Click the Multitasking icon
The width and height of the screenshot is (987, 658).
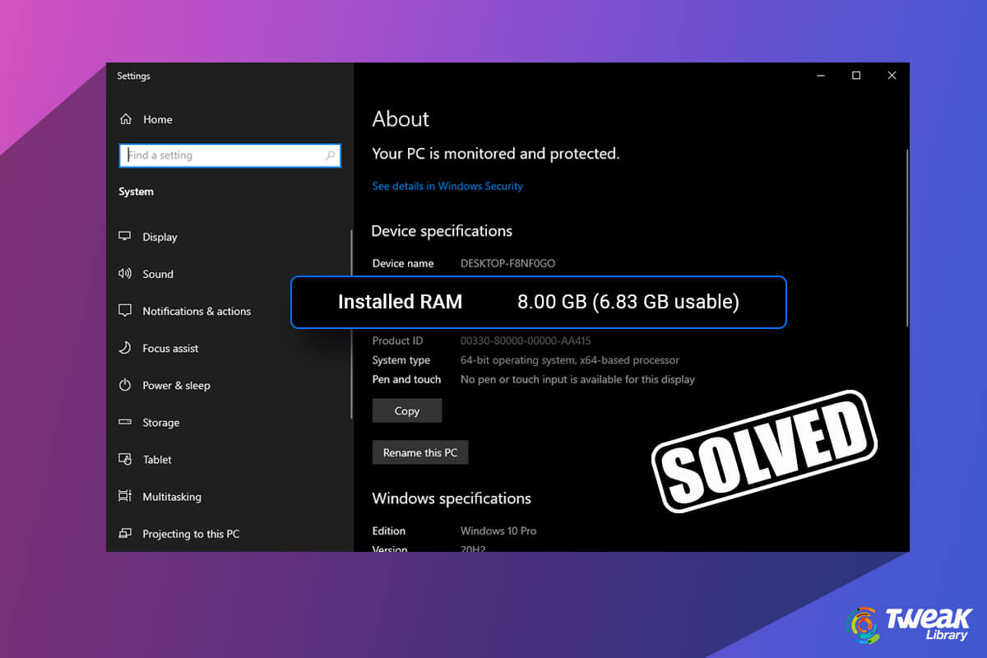coord(125,496)
